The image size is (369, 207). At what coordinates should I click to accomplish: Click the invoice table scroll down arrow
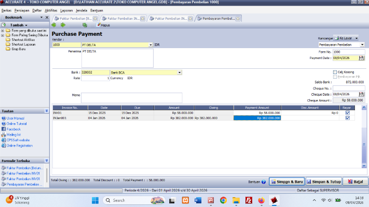(364, 166)
